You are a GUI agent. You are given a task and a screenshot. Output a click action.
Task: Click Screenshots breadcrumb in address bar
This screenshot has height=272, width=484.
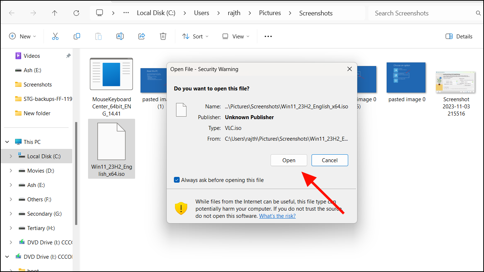click(x=316, y=13)
